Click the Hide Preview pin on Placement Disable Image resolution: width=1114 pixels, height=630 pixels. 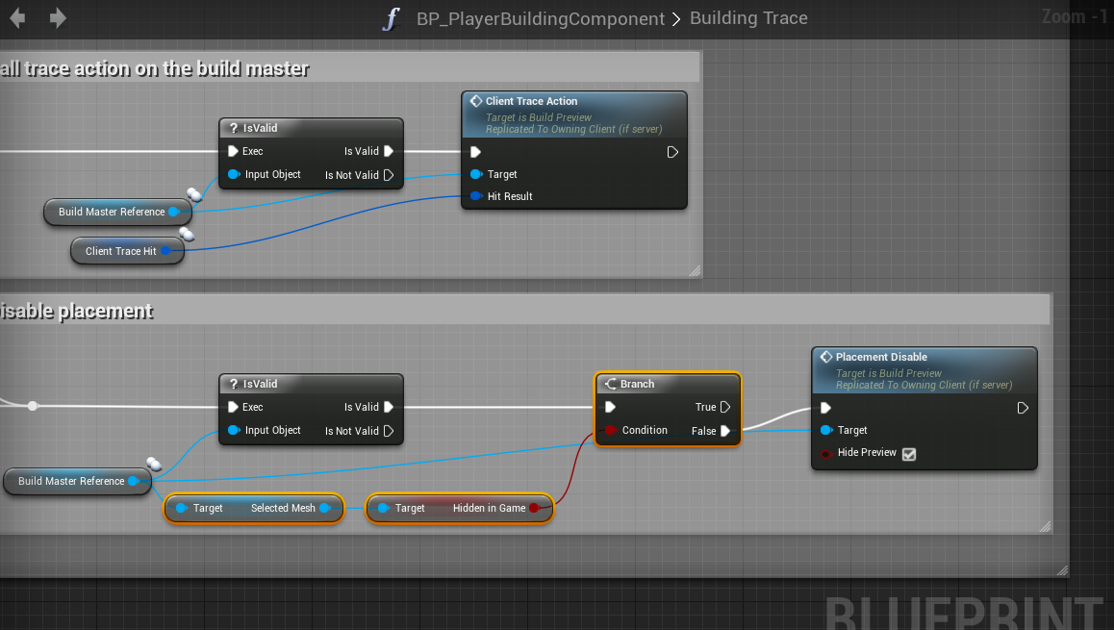826,454
